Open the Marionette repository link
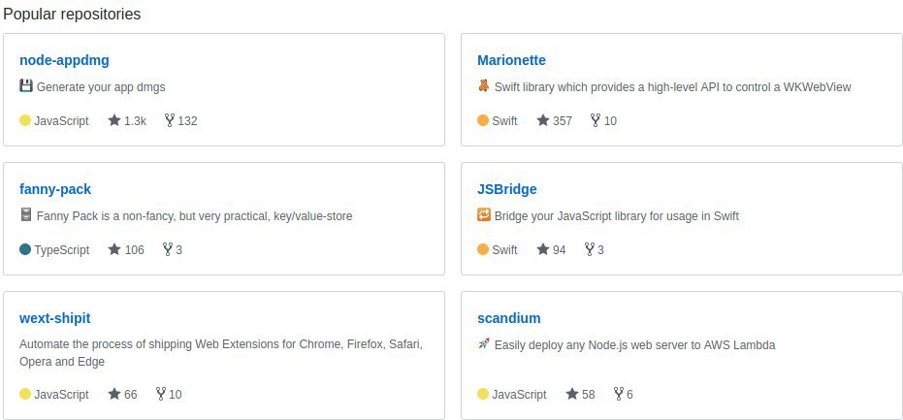Screen dimensions: 903x420 click(x=511, y=60)
